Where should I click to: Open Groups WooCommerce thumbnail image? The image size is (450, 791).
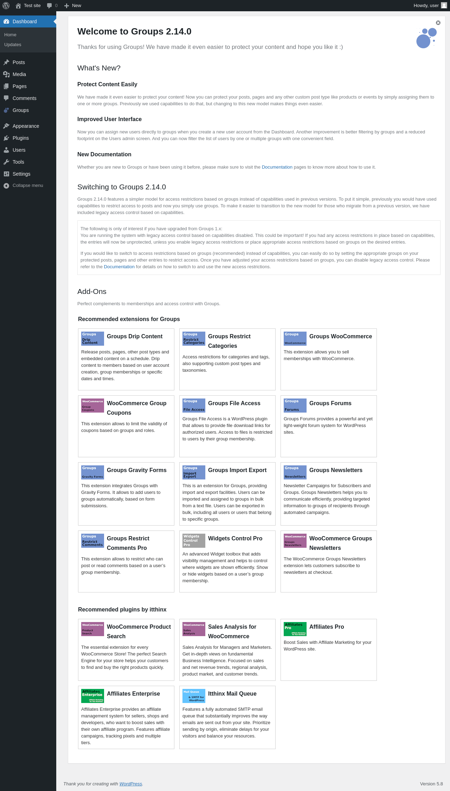tap(295, 339)
